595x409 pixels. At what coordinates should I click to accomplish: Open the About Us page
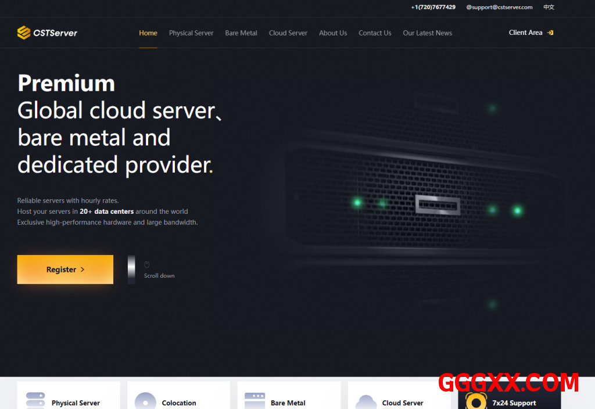pyautogui.click(x=333, y=33)
